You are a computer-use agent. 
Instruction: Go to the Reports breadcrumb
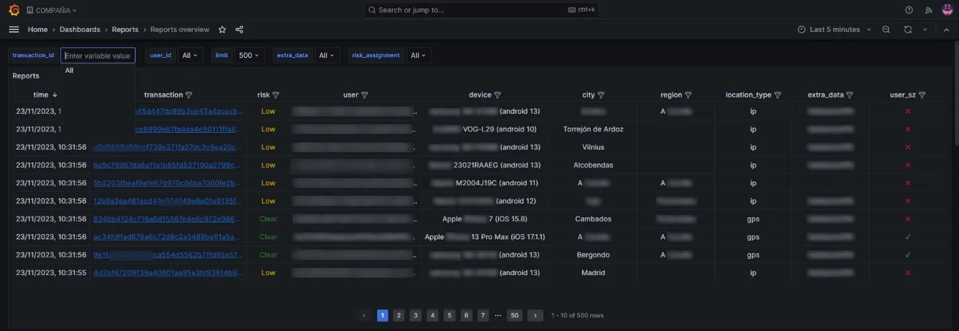click(x=125, y=29)
